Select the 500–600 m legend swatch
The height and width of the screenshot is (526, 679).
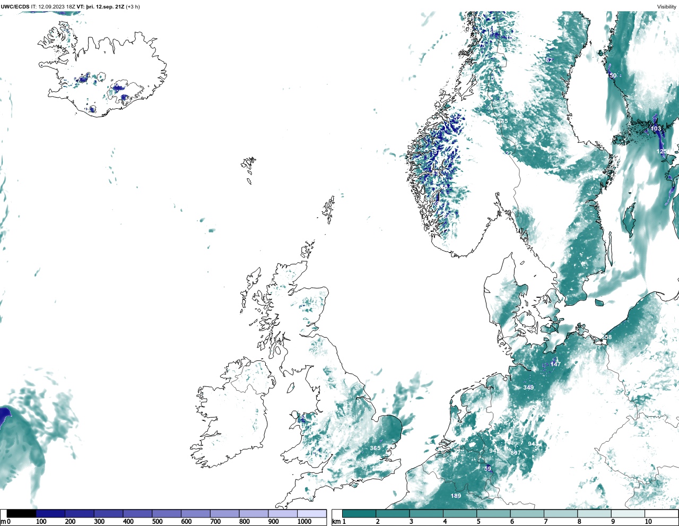point(167,514)
